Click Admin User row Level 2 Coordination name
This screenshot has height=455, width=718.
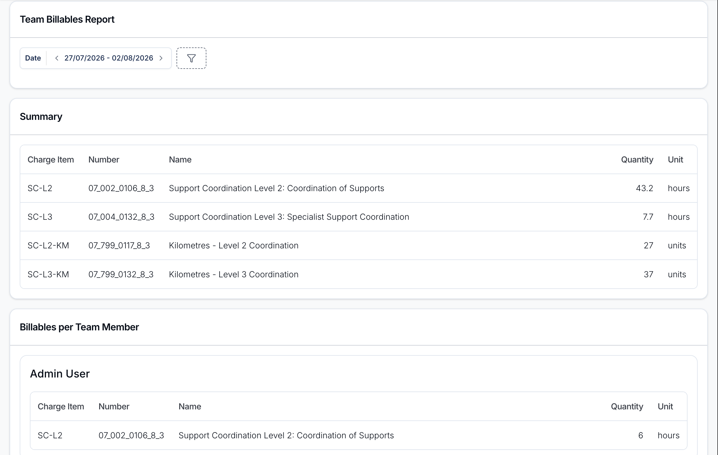point(286,435)
